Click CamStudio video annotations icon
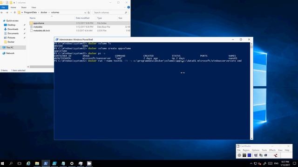This screenshot has height=167, width=298. tap(261, 155)
